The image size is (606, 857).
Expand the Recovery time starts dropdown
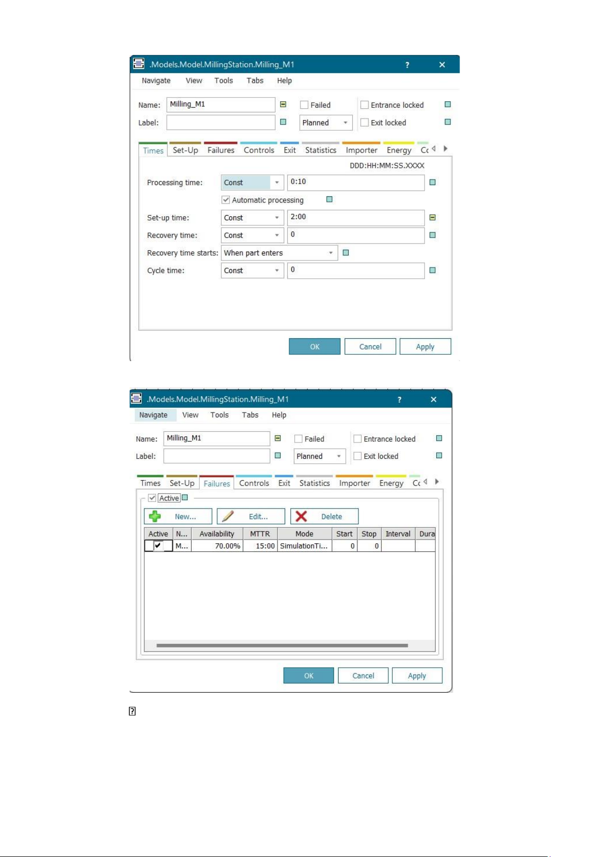tap(330, 253)
